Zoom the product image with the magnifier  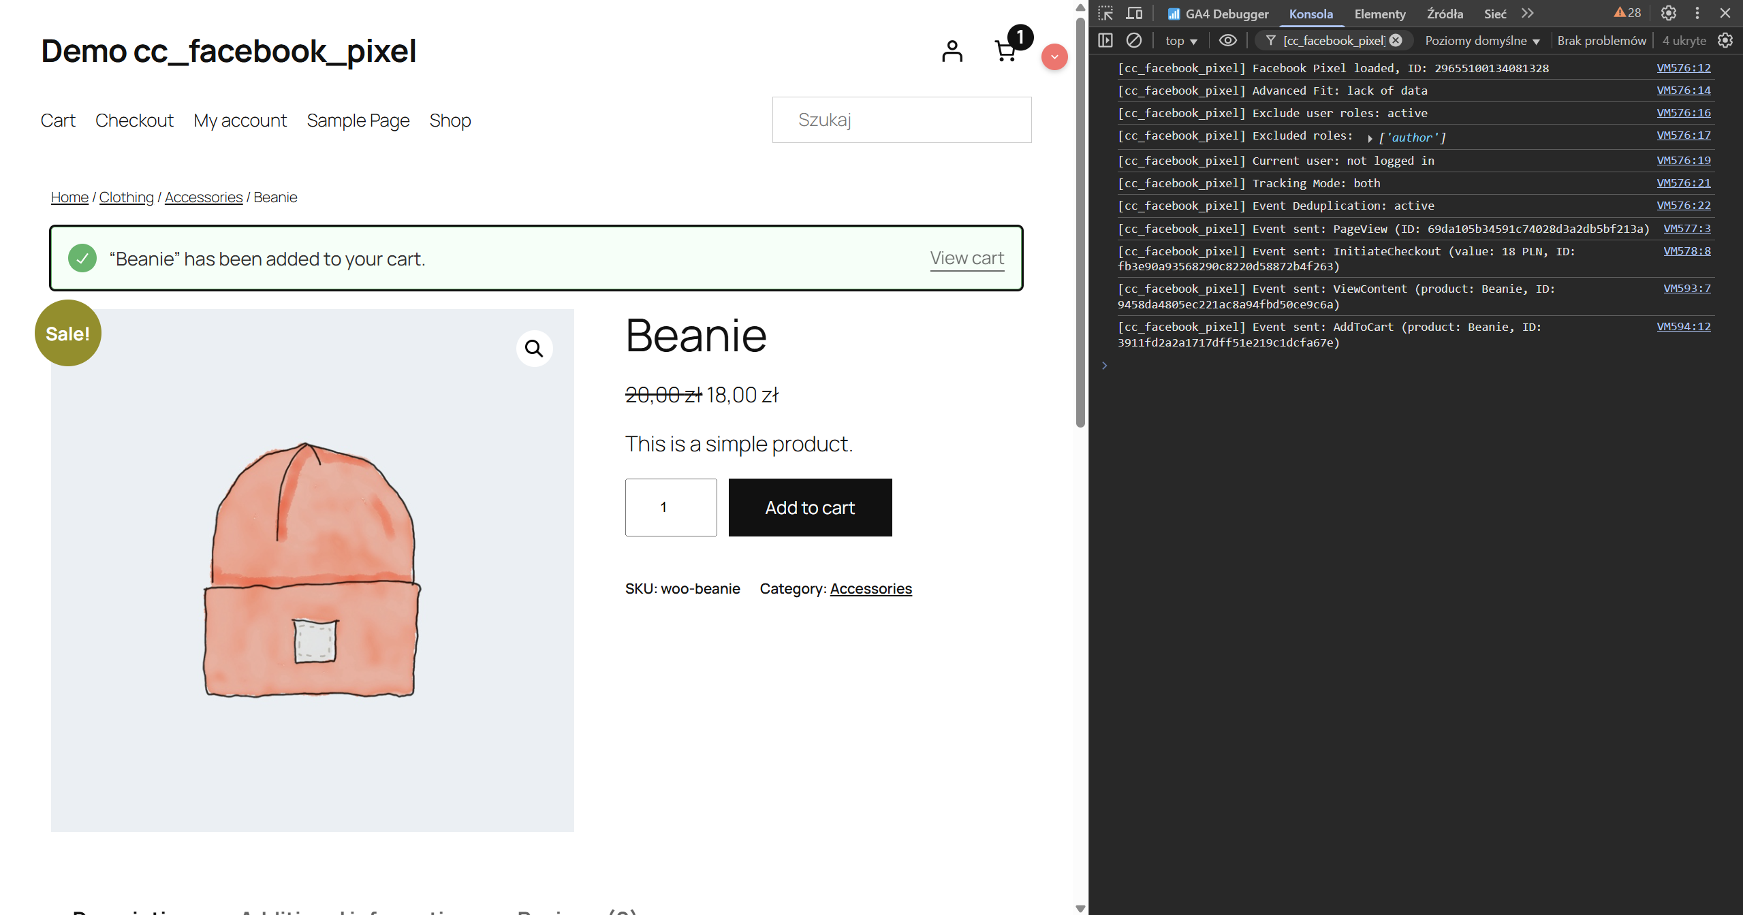tap(534, 349)
